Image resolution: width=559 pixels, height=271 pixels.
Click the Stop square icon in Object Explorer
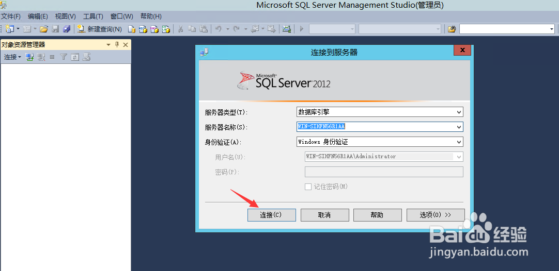[x=52, y=57]
